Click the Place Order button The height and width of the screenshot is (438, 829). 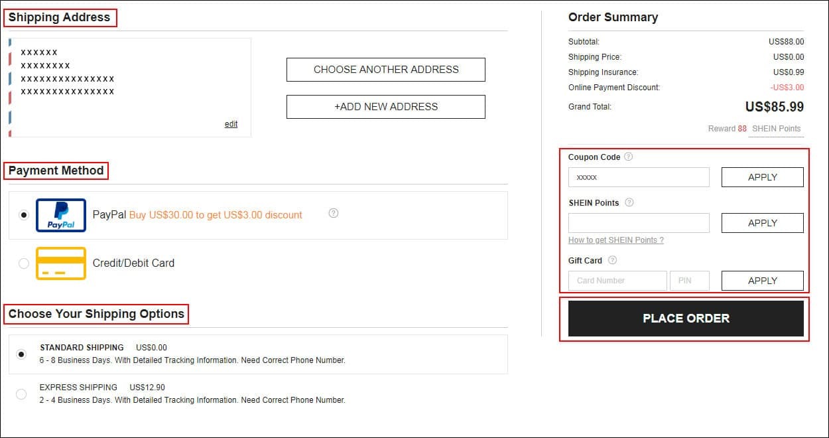click(686, 318)
